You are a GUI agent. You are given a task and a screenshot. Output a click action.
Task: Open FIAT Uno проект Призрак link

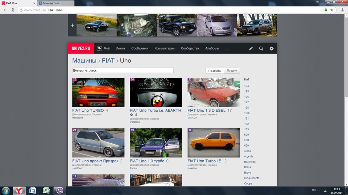(95, 161)
